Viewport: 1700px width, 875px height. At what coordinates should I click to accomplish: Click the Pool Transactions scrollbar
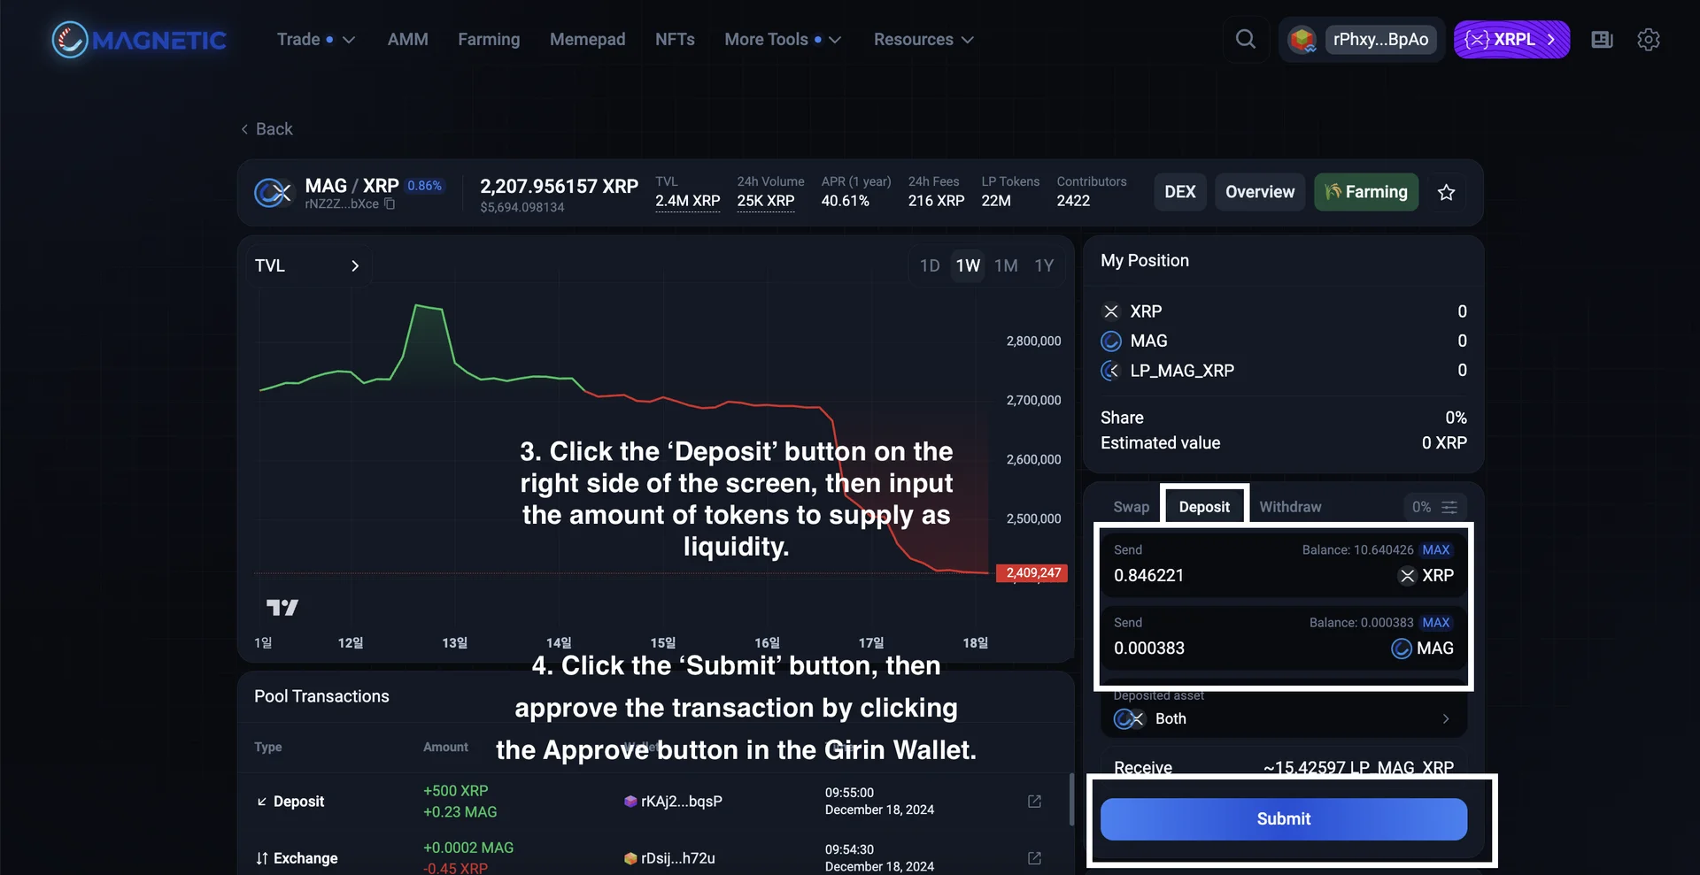[x=1070, y=800]
